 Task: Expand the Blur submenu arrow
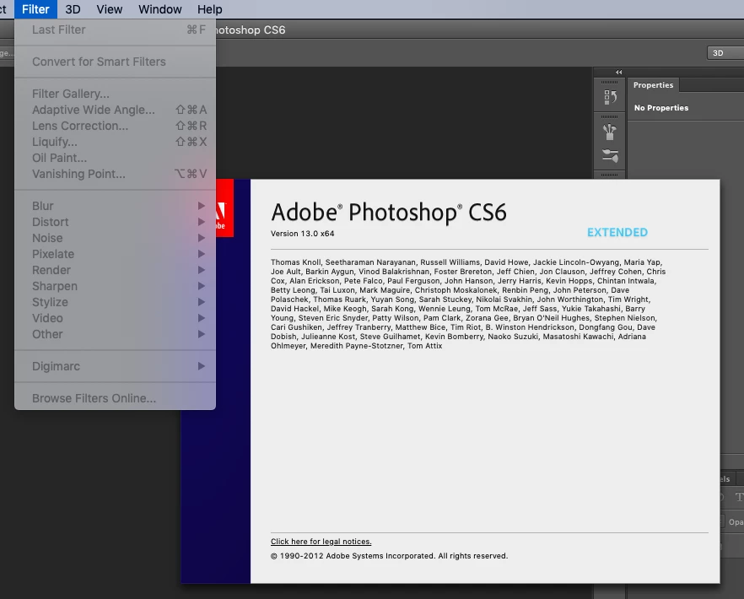point(201,206)
